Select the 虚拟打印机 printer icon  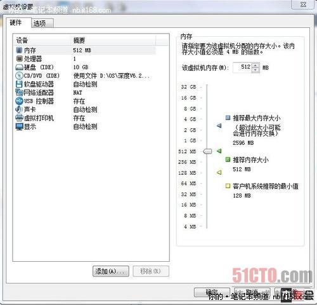pos(19,118)
